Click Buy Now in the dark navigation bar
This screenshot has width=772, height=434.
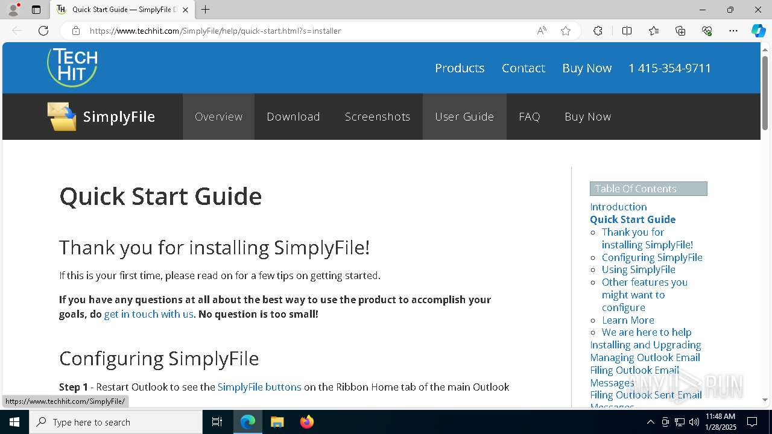tap(588, 116)
